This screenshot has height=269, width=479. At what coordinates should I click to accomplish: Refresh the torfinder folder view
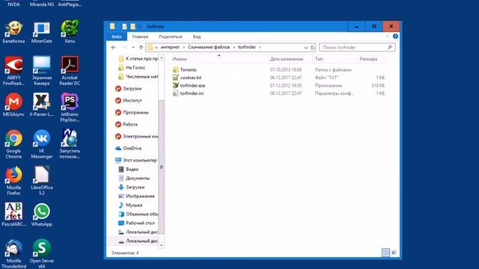point(312,48)
